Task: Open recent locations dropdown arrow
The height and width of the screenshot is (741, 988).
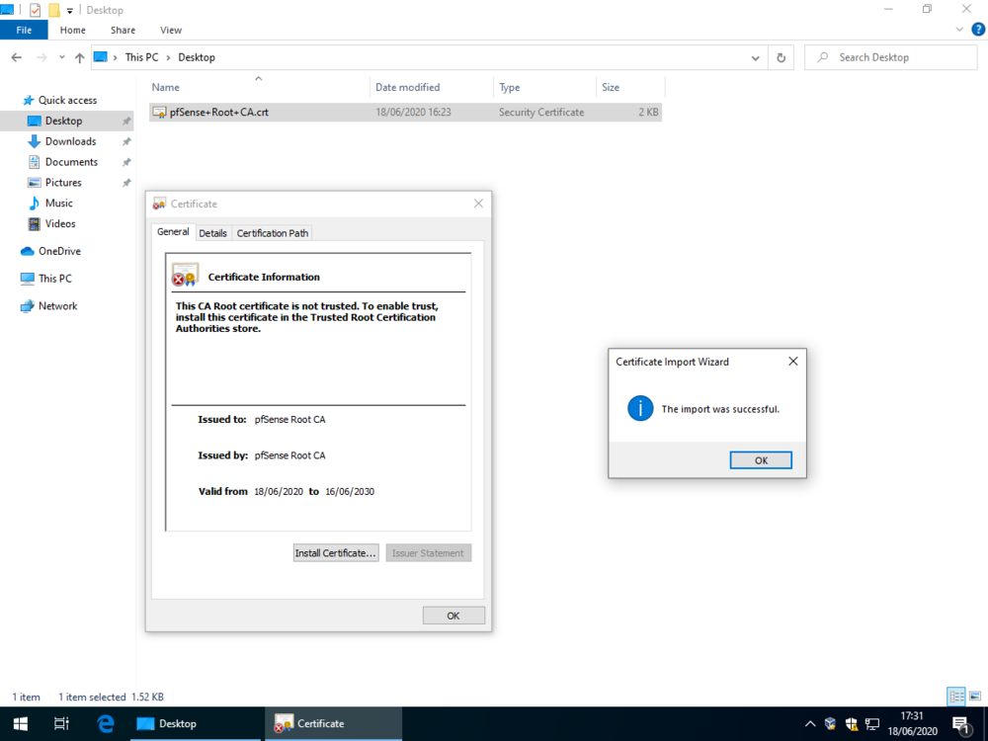Action: tap(61, 57)
